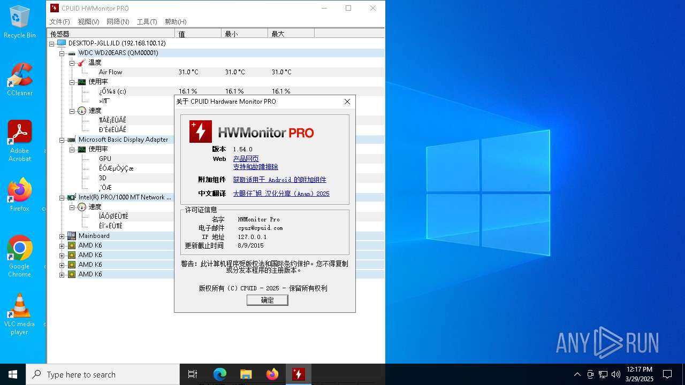685x385 pixels.
Task: Collapse the DESKTOP-JGLLJLD root node
Action: pyautogui.click(x=52, y=43)
